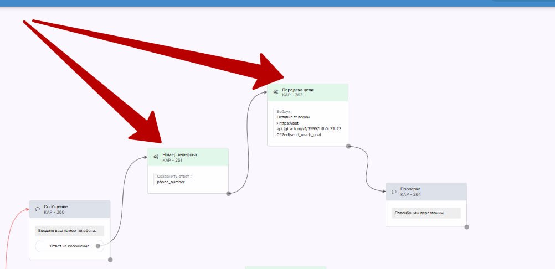The image size is (555, 269).
Task: Click the gears icon on Передача цели block
Action: (276, 92)
